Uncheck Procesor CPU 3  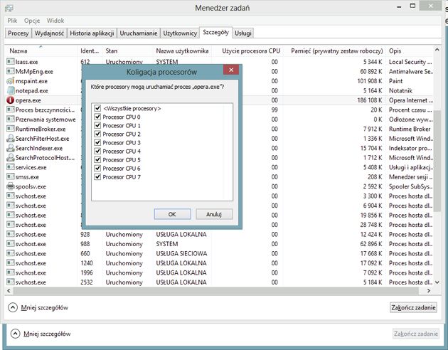pyautogui.click(x=97, y=142)
